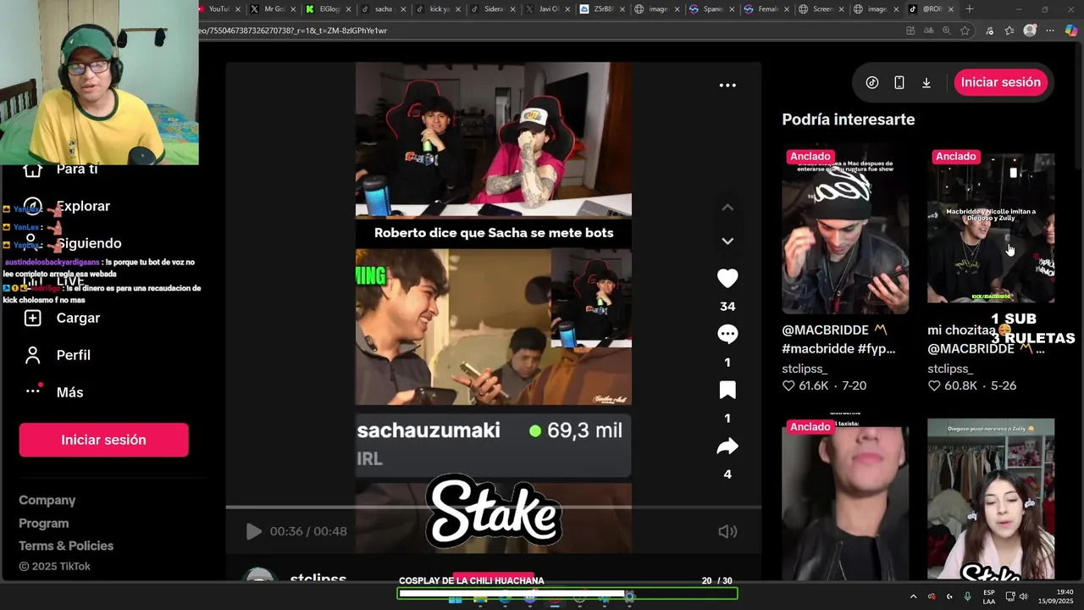This screenshot has height=610, width=1084.
Task: Show hidden system tray icons chevron
Action: [x=913, y=596]
